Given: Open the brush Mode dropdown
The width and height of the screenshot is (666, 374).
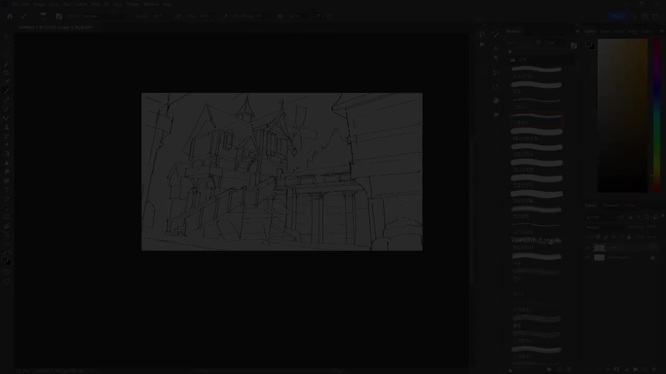Looking at the screenshot, I should [103, 16].
